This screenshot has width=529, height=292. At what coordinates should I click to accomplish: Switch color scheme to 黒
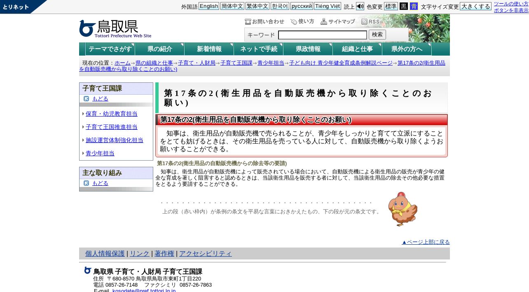pos(404,6)
